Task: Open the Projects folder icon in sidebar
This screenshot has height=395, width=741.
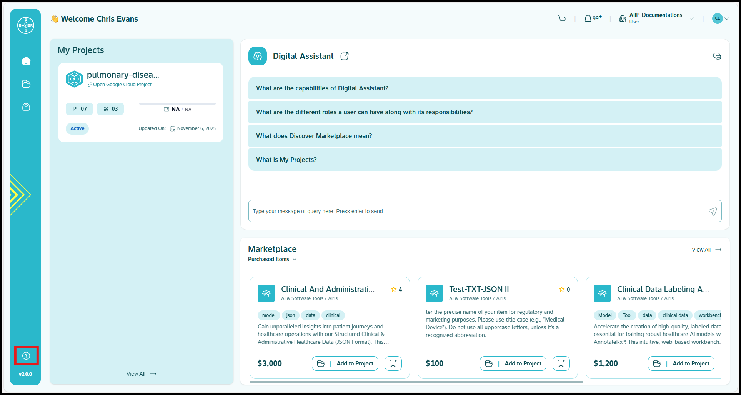Action: pos(26,84)
